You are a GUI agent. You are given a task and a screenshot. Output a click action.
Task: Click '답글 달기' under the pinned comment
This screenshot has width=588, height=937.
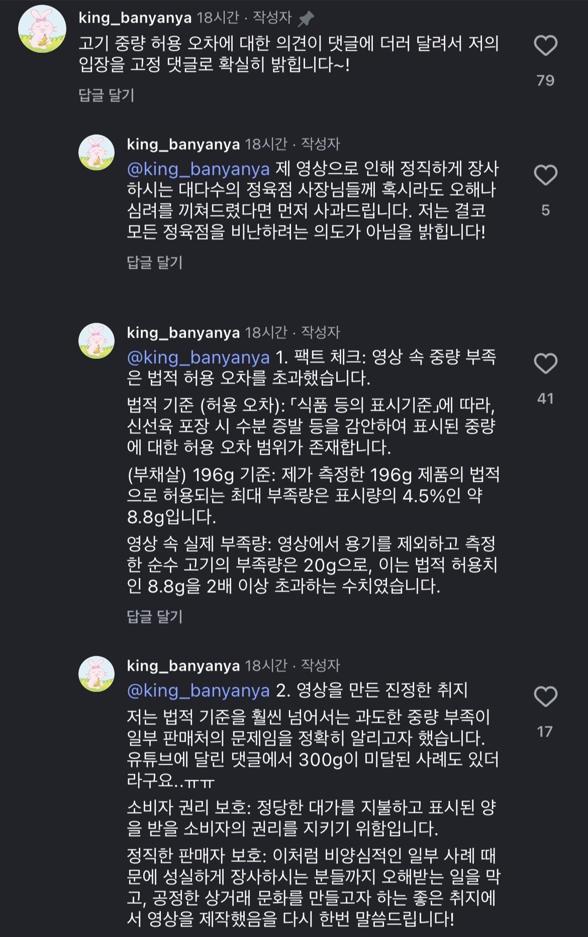click(x=107, y=95)
